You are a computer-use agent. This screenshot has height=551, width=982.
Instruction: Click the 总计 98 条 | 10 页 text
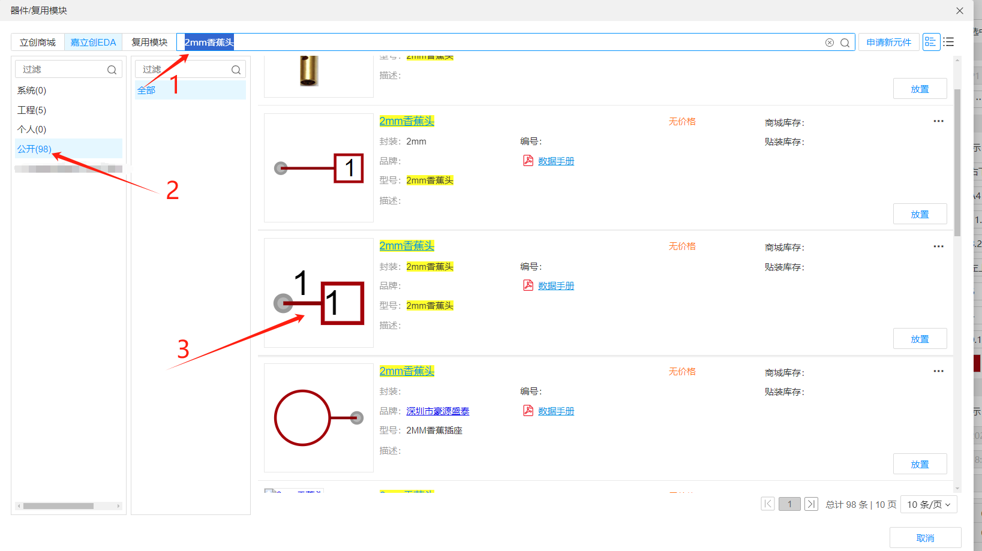861,504
